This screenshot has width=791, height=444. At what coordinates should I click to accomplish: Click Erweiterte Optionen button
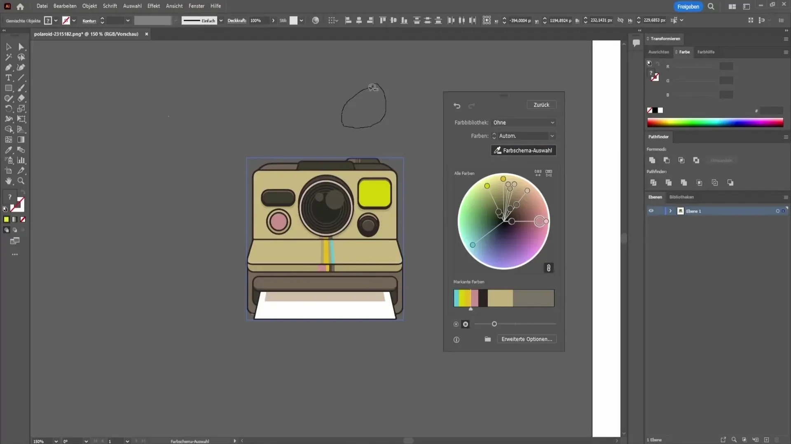[x=527, y=339]
